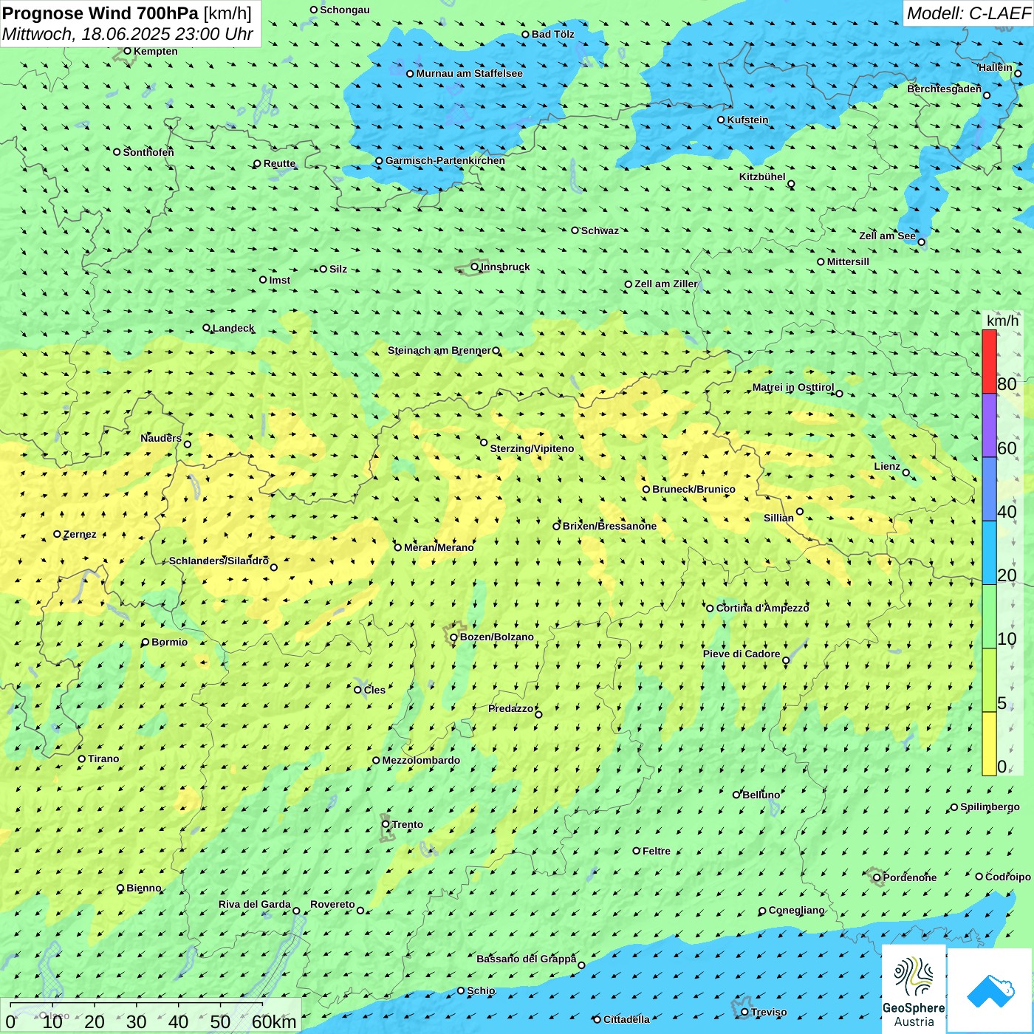The image size is (1034, 1034).
Task: Click the GeoSphere Austria logo
Action: click(914, 988)
